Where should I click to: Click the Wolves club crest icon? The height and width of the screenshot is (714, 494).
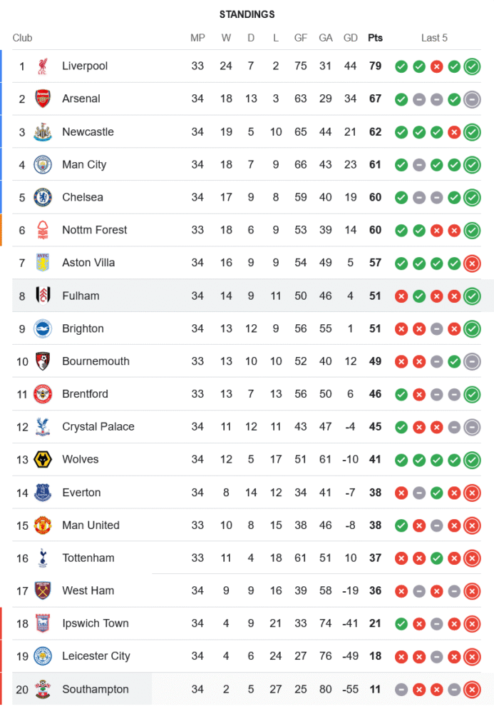pyautogui.click(x=43, y=460)
